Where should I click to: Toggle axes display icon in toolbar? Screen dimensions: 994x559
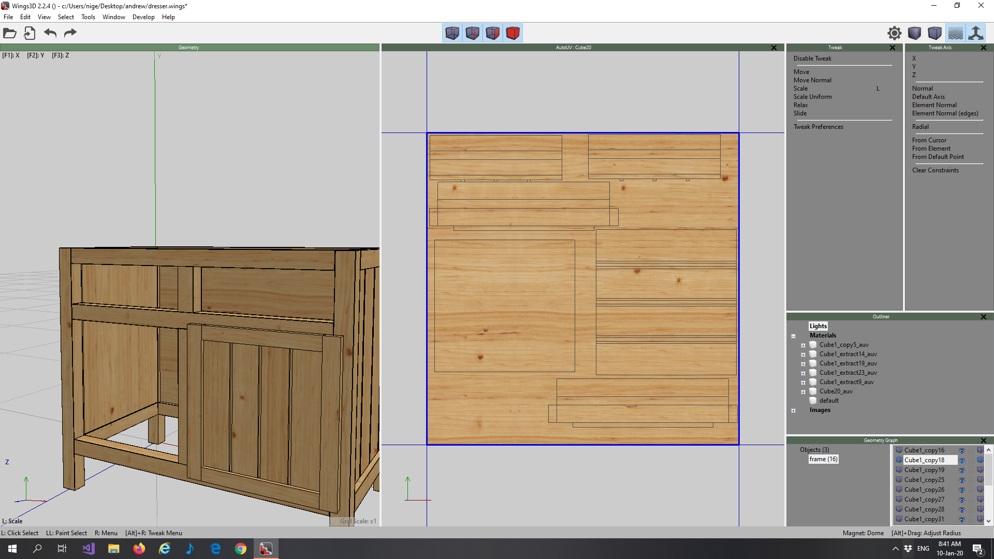tap(976, 33)
